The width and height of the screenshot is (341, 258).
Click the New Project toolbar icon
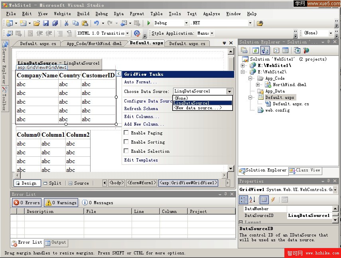coord(10,23)
